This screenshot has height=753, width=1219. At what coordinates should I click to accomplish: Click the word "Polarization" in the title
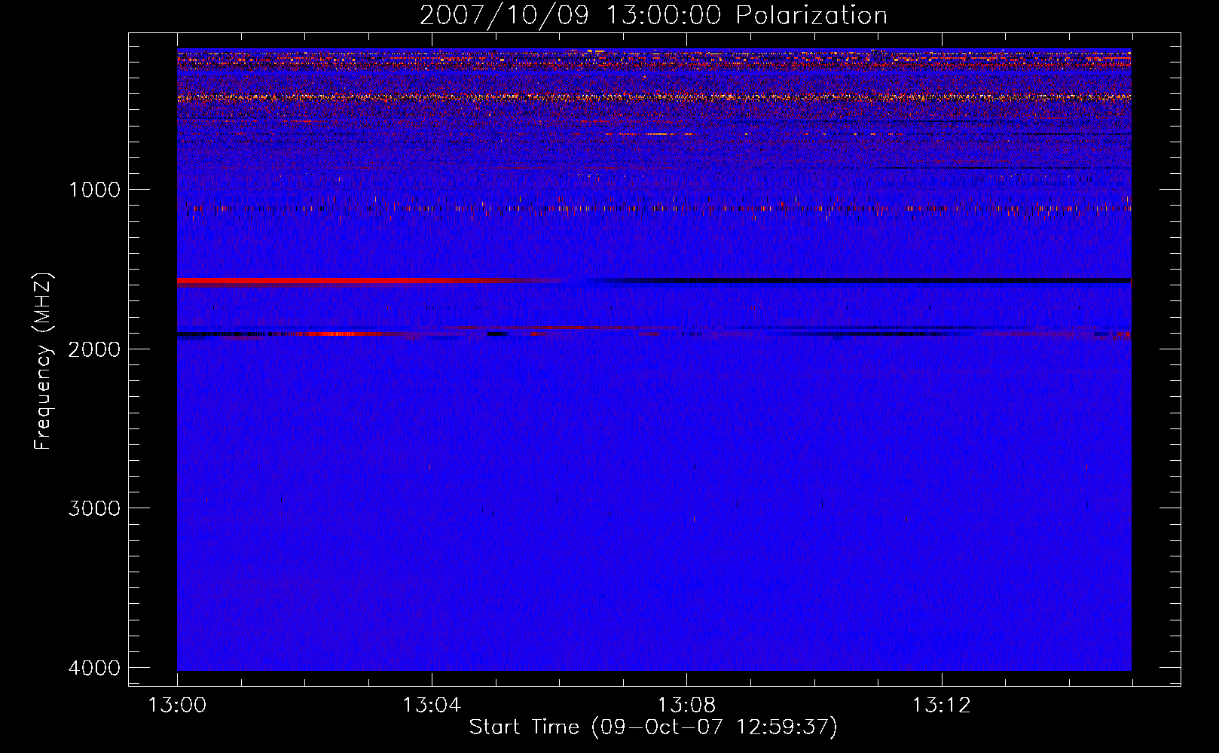pyautogui.click(x=811, y=16)
